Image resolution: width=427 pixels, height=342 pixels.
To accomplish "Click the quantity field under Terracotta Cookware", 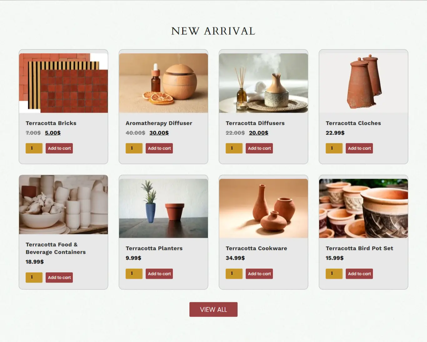I will [234, 274].
